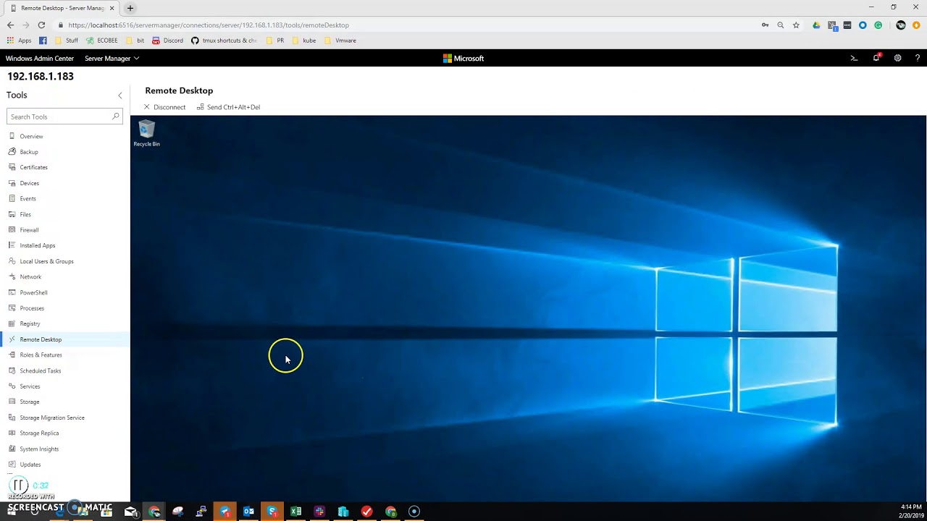The width and height of the screenshot is (927, 521).
Task: Open the Vmware bookmarks folder
Action: click(x=340, y=41)
